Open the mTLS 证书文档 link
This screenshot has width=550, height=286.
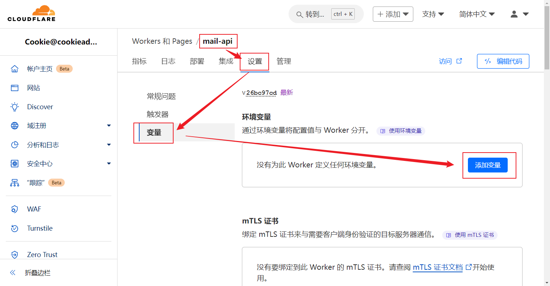(x=438, y=267)
